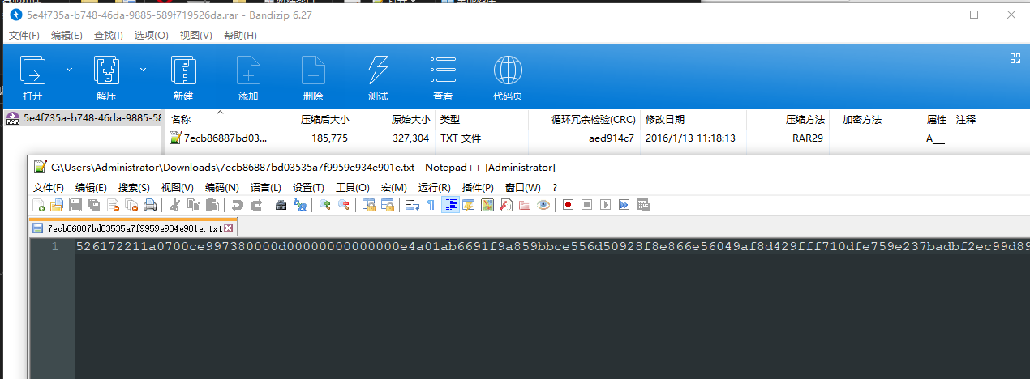Click the macro Start Recording red button

(x=568, y=205)
